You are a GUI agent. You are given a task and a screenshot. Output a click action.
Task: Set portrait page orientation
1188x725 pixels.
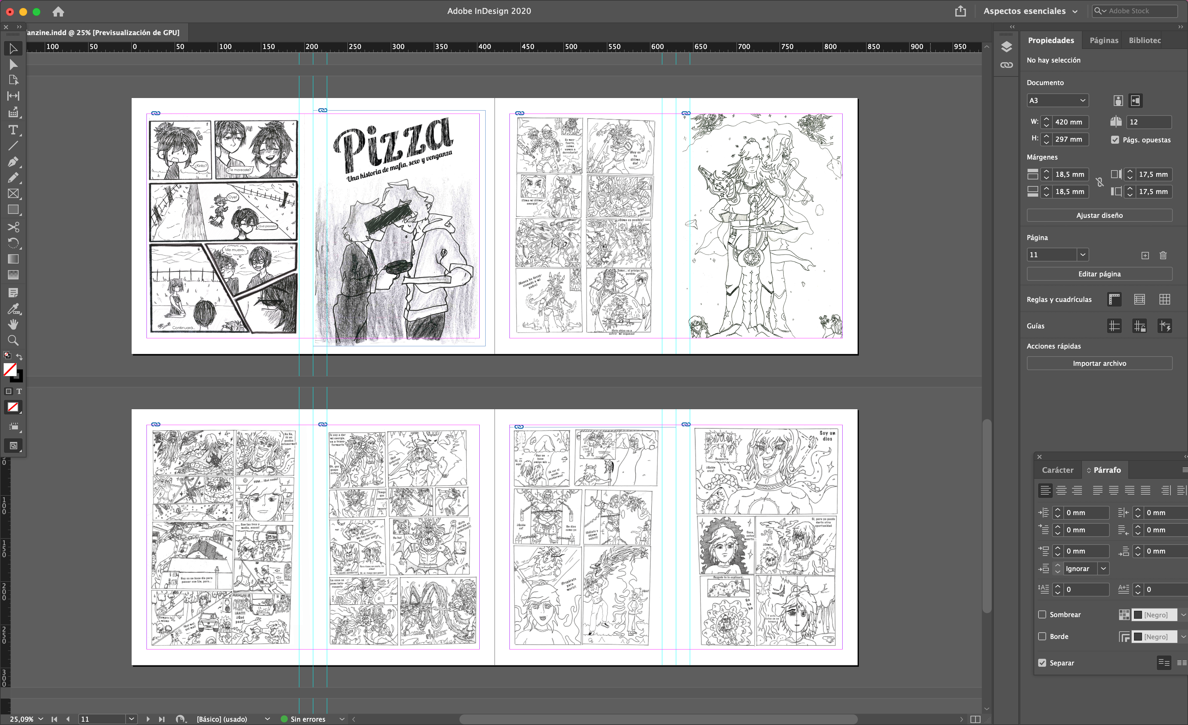[1118, 101]
